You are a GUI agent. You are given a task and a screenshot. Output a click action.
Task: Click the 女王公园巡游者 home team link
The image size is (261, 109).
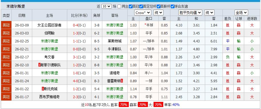coord(50,25)
